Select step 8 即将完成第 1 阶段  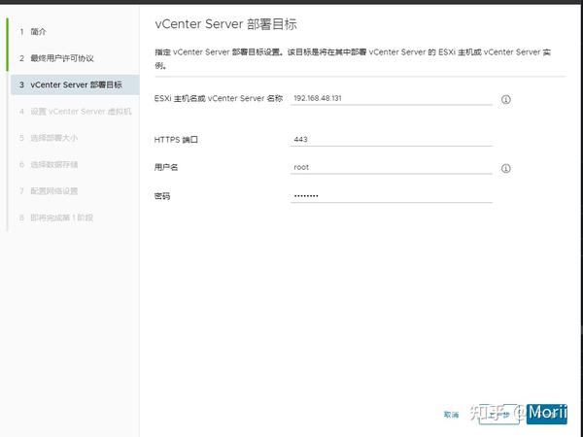point(56,218)
